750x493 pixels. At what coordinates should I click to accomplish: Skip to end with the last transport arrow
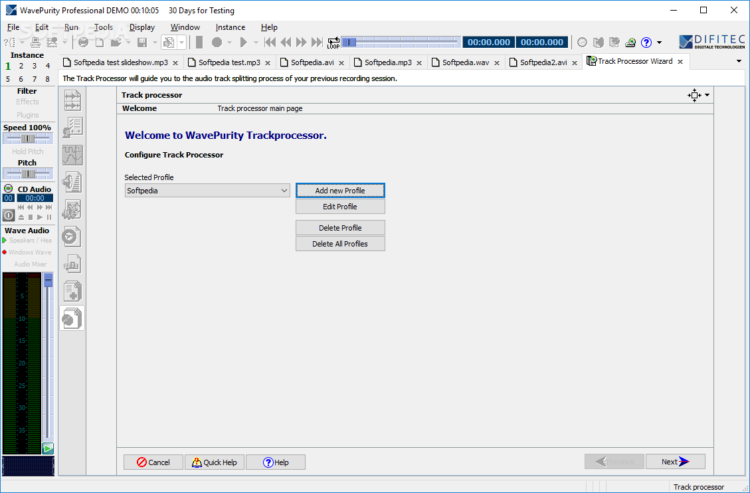pos(317,43)
